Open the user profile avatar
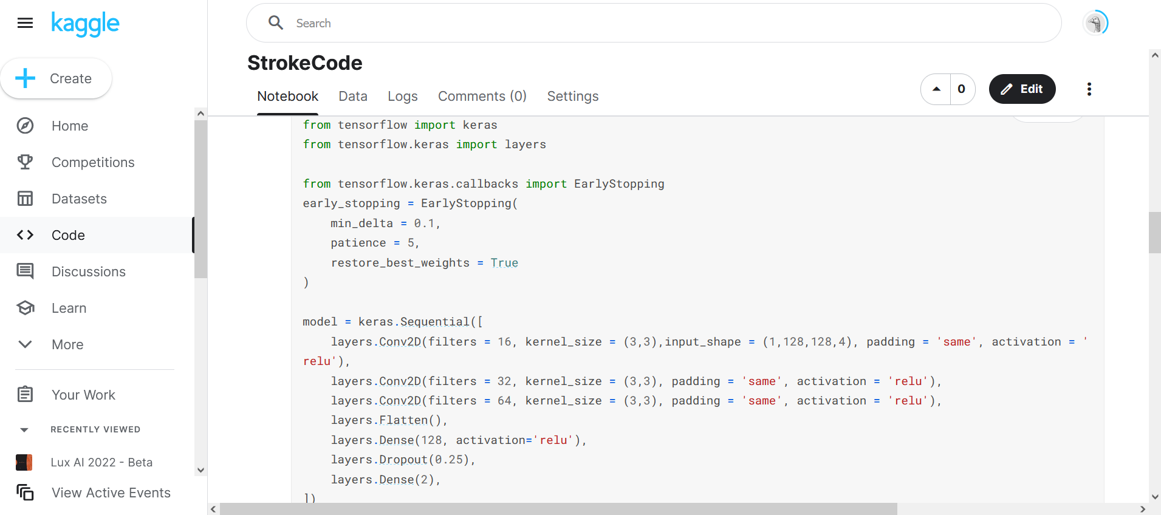 (x=1095, y=23)
